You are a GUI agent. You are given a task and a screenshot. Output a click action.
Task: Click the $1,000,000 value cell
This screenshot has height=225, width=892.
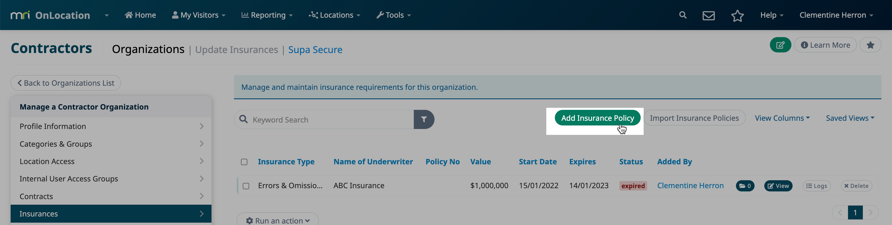click(x=489, y=186)
